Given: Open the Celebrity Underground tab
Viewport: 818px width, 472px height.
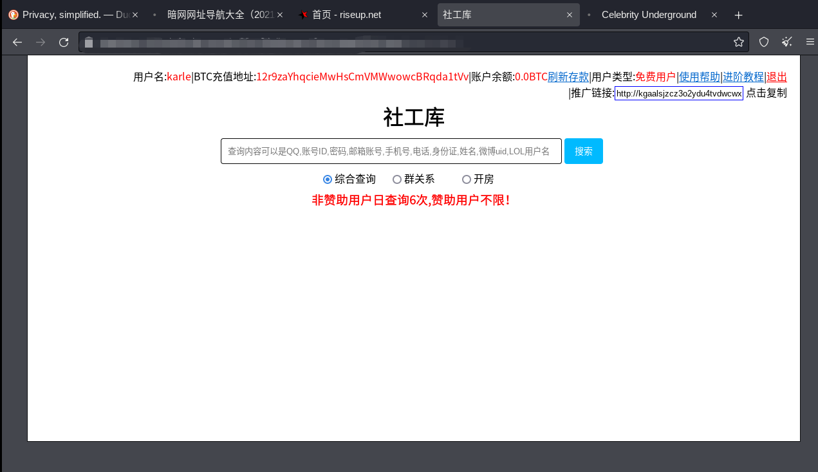Looking at the screenshot, I should pos(649,15).
